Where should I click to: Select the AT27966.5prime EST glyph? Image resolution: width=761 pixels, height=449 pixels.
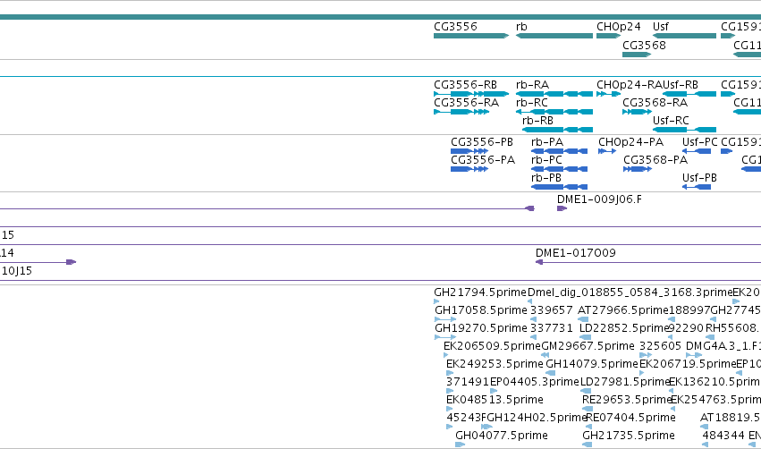[583, 319]
